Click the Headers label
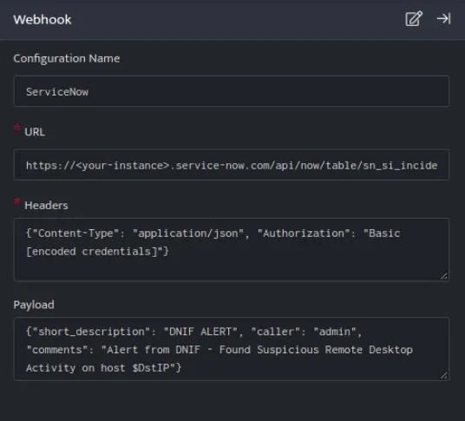This screenshot has width=465, height=421. pos(46,206)
